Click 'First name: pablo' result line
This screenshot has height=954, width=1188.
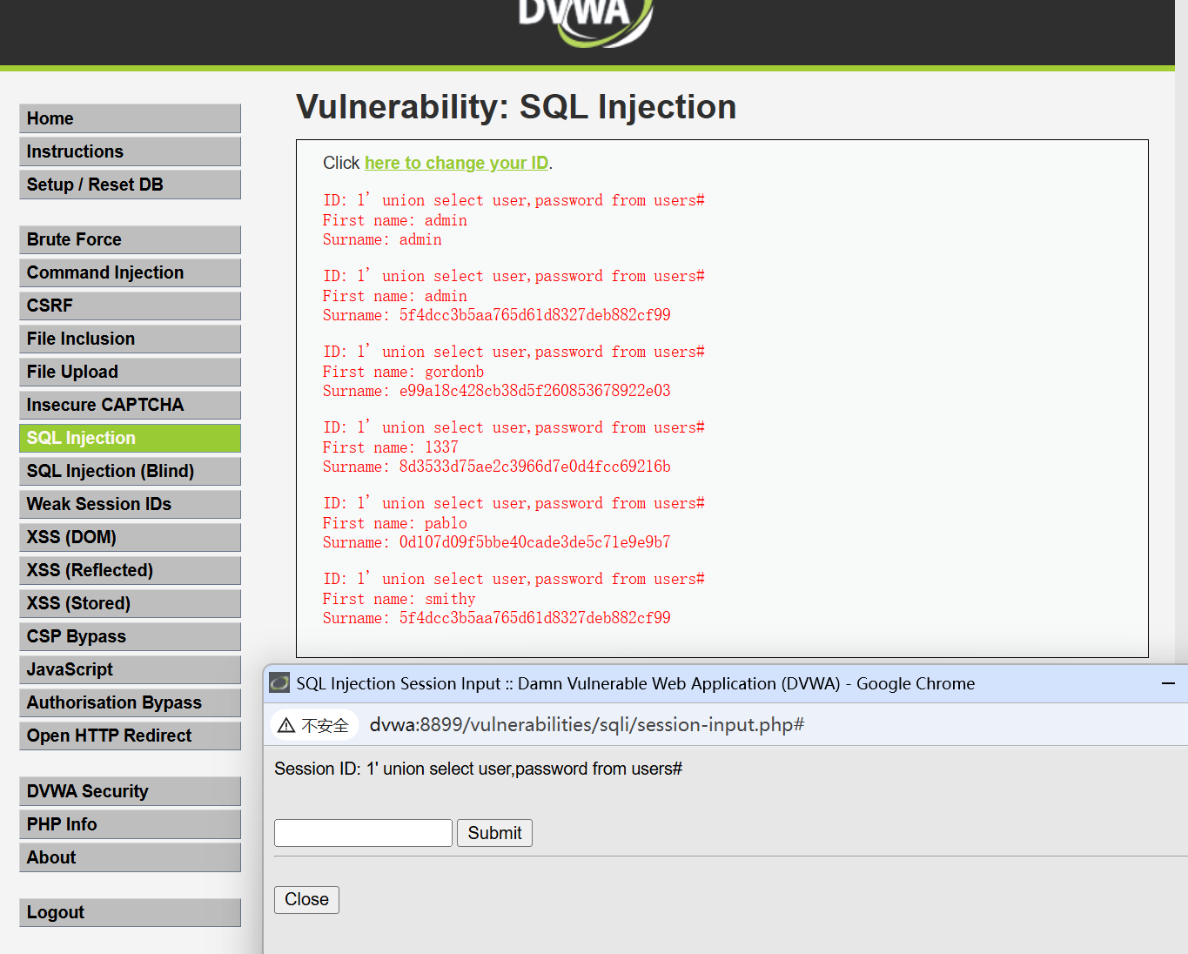[395, 523]
